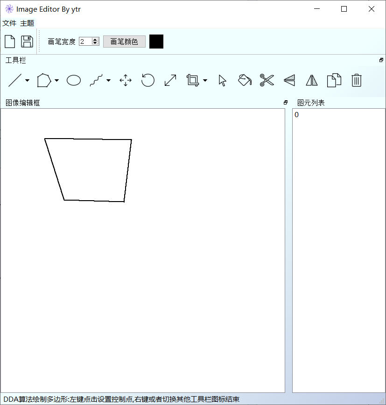Click the 图元列表 panel title
Screen dimensions: 386x405
point(311,103)
